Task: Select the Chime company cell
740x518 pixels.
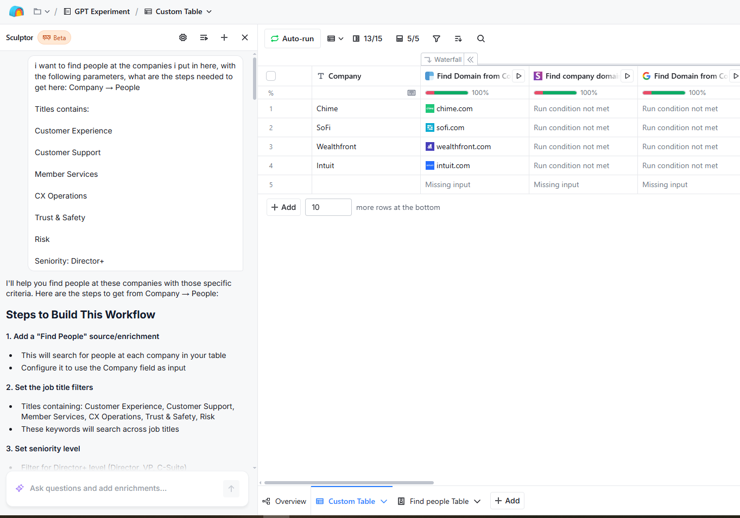Action: [366, 108]
